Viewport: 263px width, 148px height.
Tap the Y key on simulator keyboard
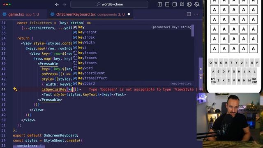click(x=237, y=63)
